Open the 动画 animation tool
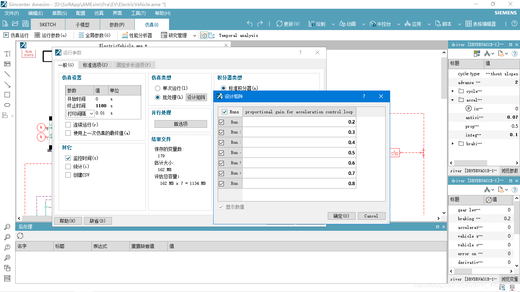 347,24
